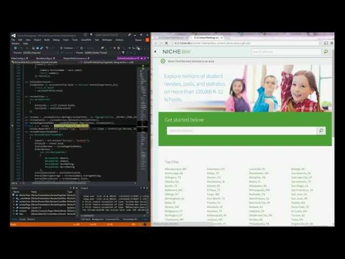Click the browser address bar URL

coord(212,43)
